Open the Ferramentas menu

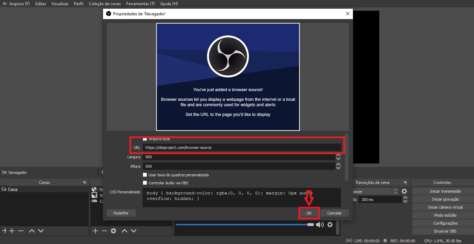(140, 3)
